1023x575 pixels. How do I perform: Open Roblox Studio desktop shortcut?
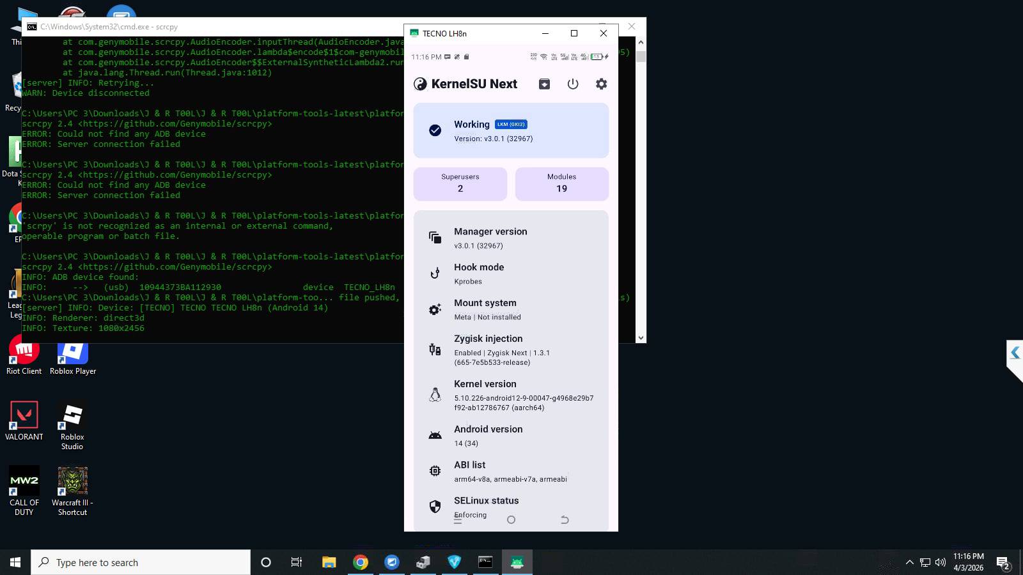click(x=72, y=425)
